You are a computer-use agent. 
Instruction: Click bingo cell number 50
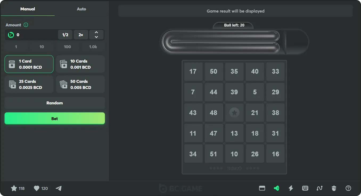tap(214, 71)
